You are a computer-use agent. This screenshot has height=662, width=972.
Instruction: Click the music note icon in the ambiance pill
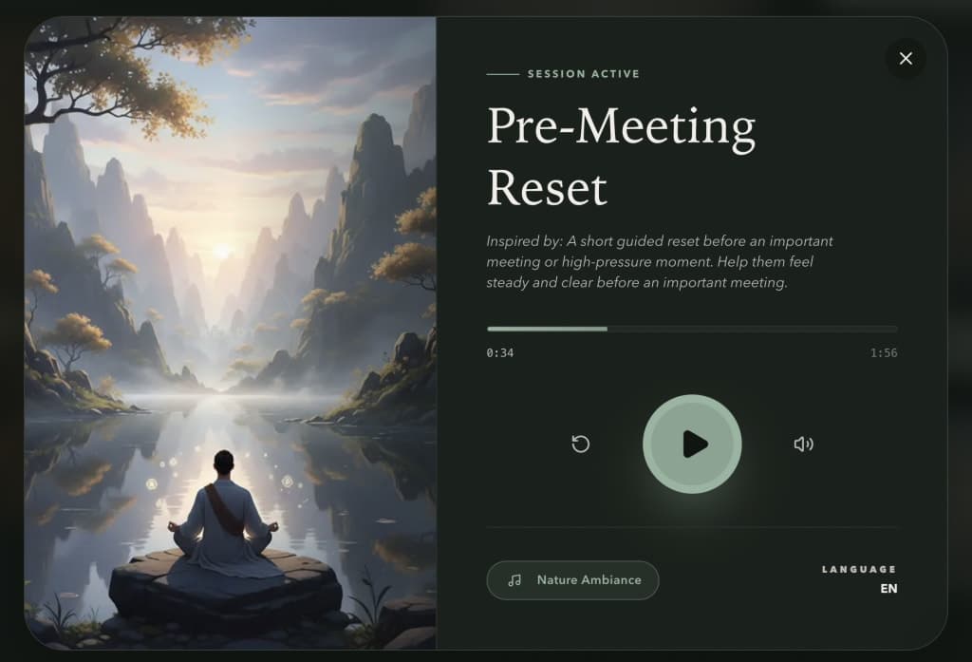514,580
